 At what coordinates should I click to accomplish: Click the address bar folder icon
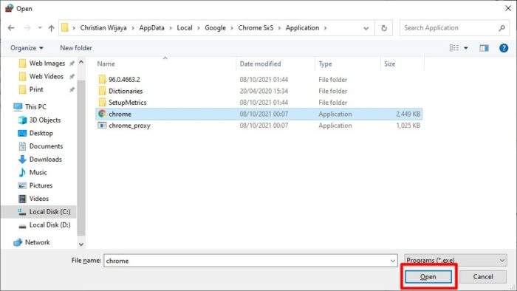pyautogui.click(x=65, y=27)
